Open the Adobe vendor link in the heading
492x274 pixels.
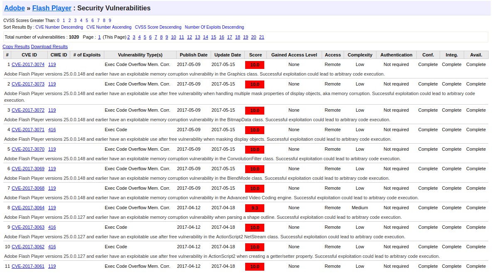pyautogui.click(x=15, y=8)
